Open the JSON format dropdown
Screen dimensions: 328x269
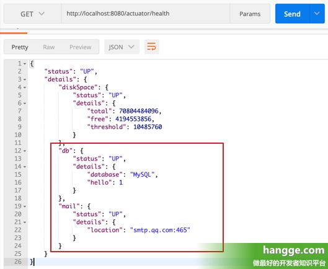(x=122, y=47)
